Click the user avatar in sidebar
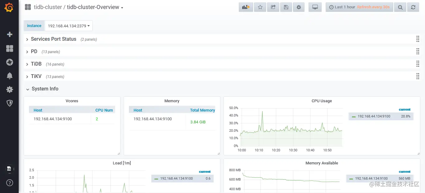This screenshot has width=425, height=193. tap(9, 169)
